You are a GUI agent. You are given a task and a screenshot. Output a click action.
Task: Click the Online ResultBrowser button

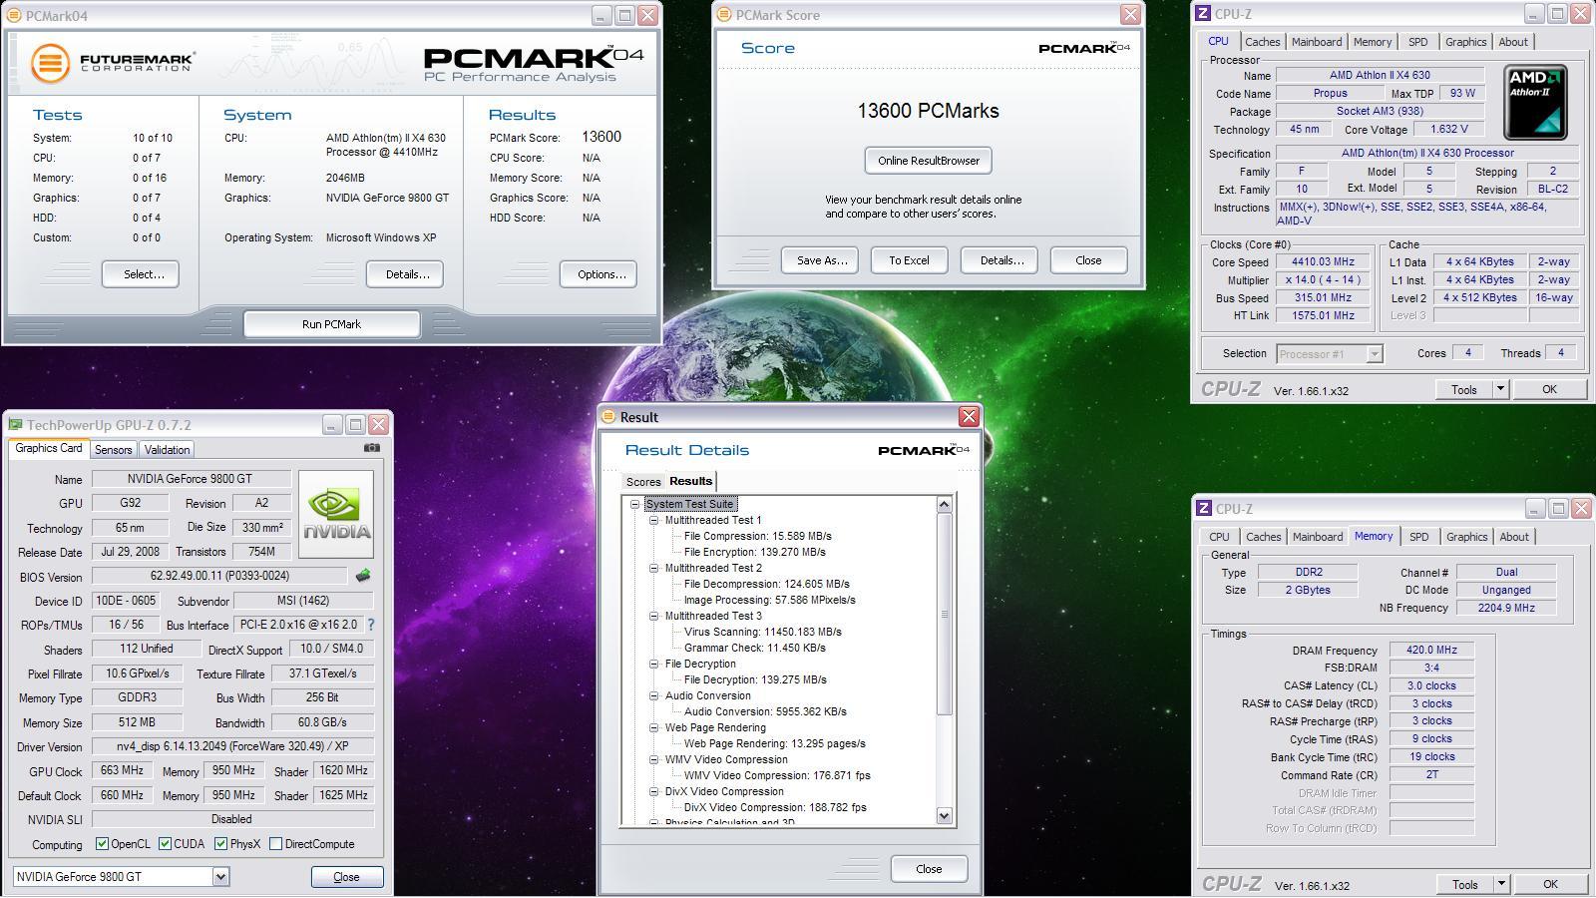929,161
